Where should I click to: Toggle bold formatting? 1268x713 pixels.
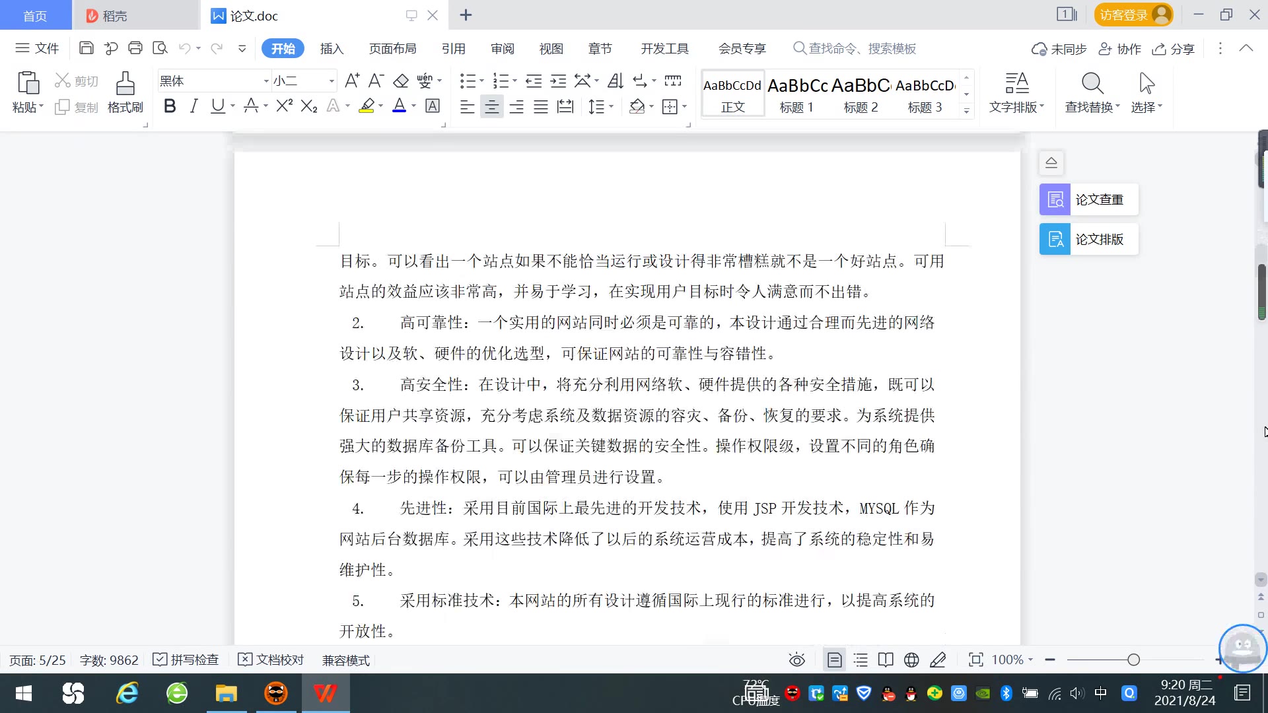(170, 106)
